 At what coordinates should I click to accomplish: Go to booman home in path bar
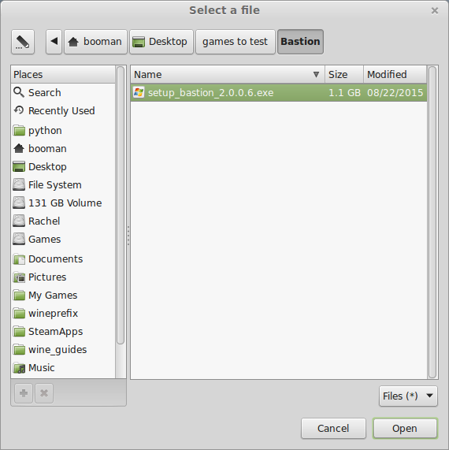point(95,42)
